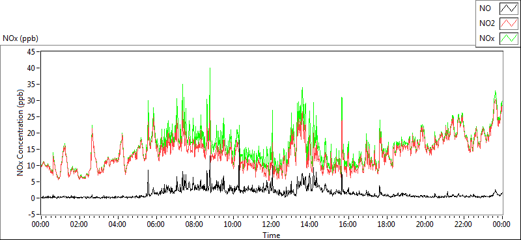Click the 15 y-axis tick label
Viewport: 521px width, 240px height.
pos(31,150)
